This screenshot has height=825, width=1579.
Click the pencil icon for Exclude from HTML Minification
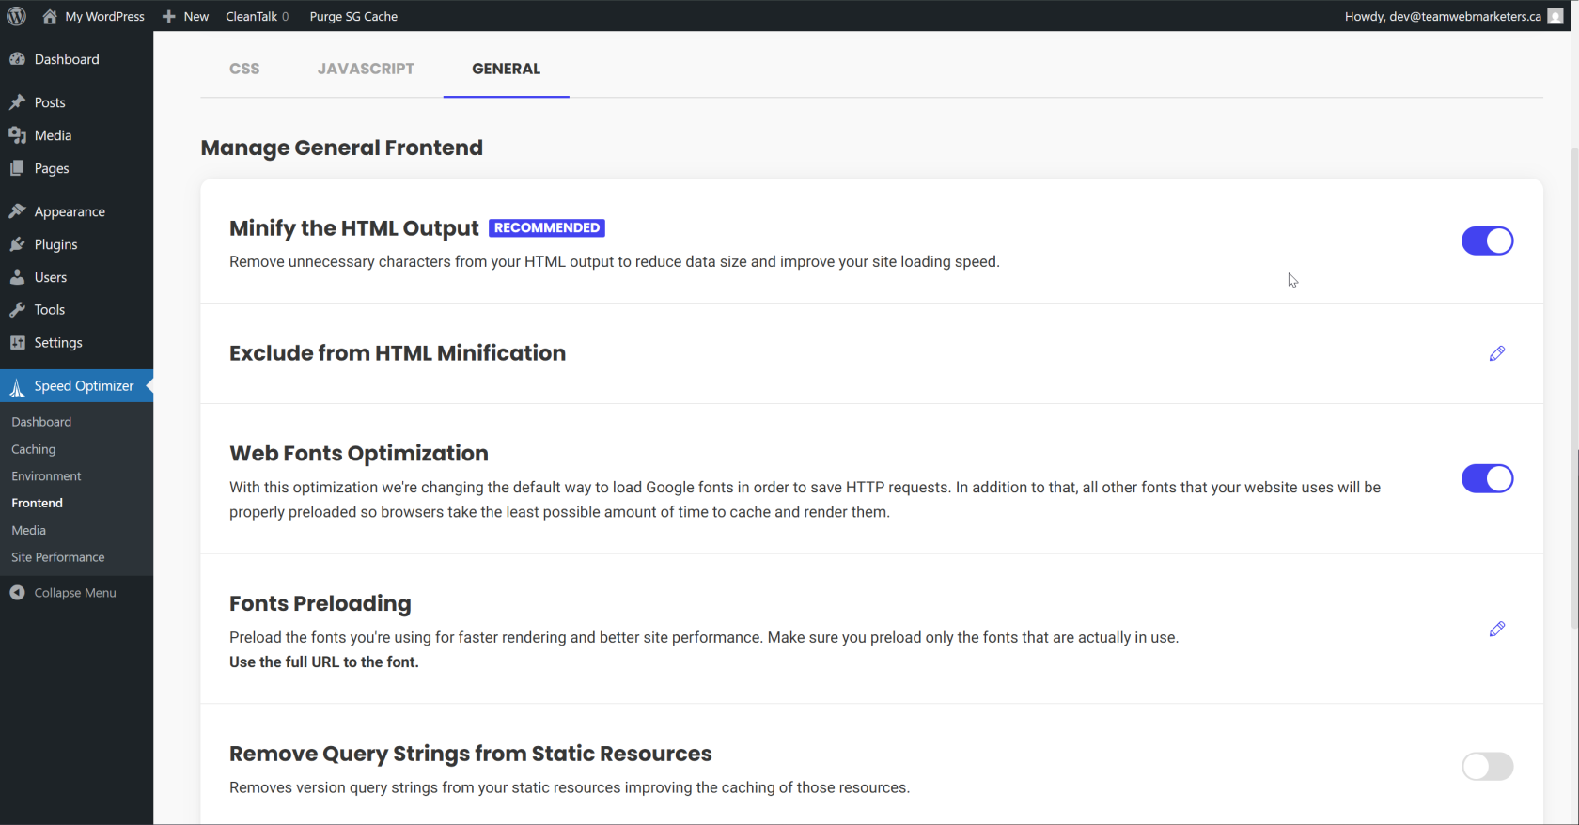click(1497, 353)
